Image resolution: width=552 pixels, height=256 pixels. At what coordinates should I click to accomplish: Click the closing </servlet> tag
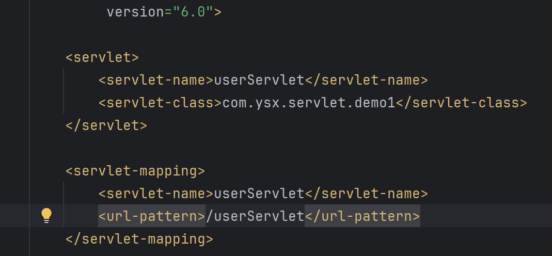pyautogui.click(x=106, y=125)
